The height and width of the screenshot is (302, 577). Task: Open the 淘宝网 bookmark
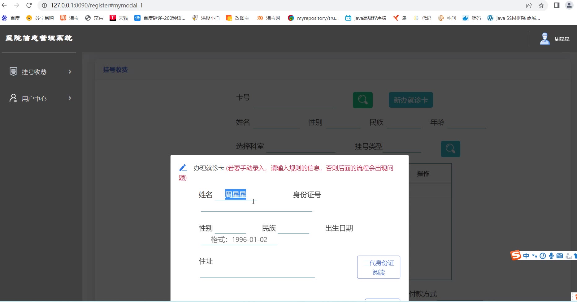click(269, 18)
